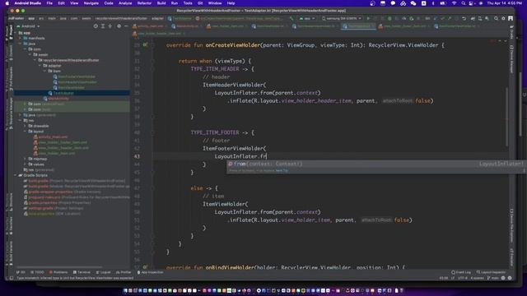Image resolution: width=527 pixels, height=296 pixels.
Task: Collapse the layout folder
Action: tap(25, 132)
